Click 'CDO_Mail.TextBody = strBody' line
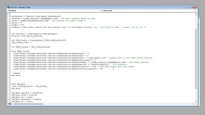Image resolution: width=205 pixels, height=115 pixels. pos(26,99)
